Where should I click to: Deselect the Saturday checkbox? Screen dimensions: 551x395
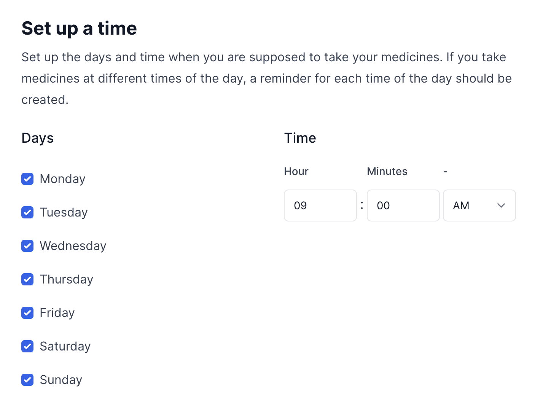27,346
